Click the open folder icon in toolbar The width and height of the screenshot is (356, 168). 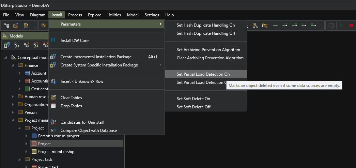point(16,26)
